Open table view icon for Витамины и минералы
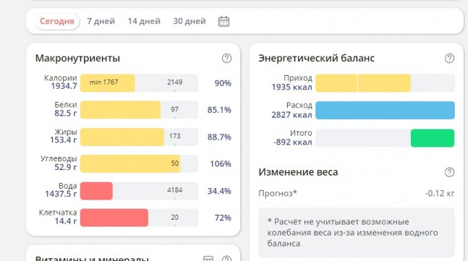The width and height of the screenshot is (468, 261). 208,259
